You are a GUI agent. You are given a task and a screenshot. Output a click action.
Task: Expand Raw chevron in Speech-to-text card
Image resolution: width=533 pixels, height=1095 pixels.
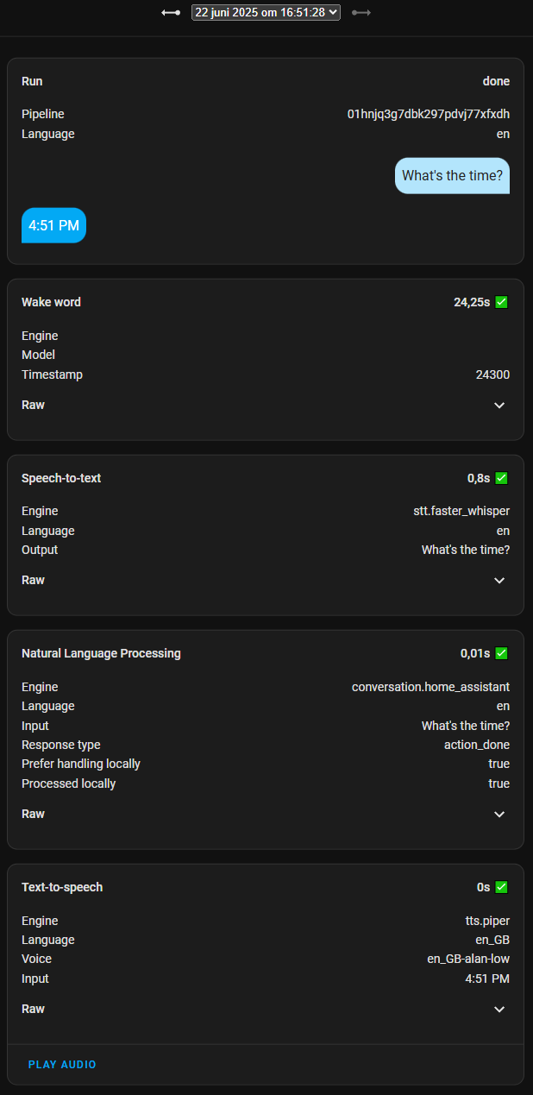[x=499, y=581]
